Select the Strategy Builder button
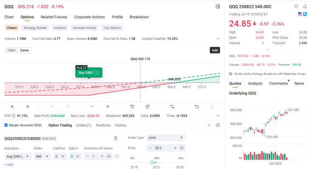The height and width of the screenshot is (169, 309). 35,28
